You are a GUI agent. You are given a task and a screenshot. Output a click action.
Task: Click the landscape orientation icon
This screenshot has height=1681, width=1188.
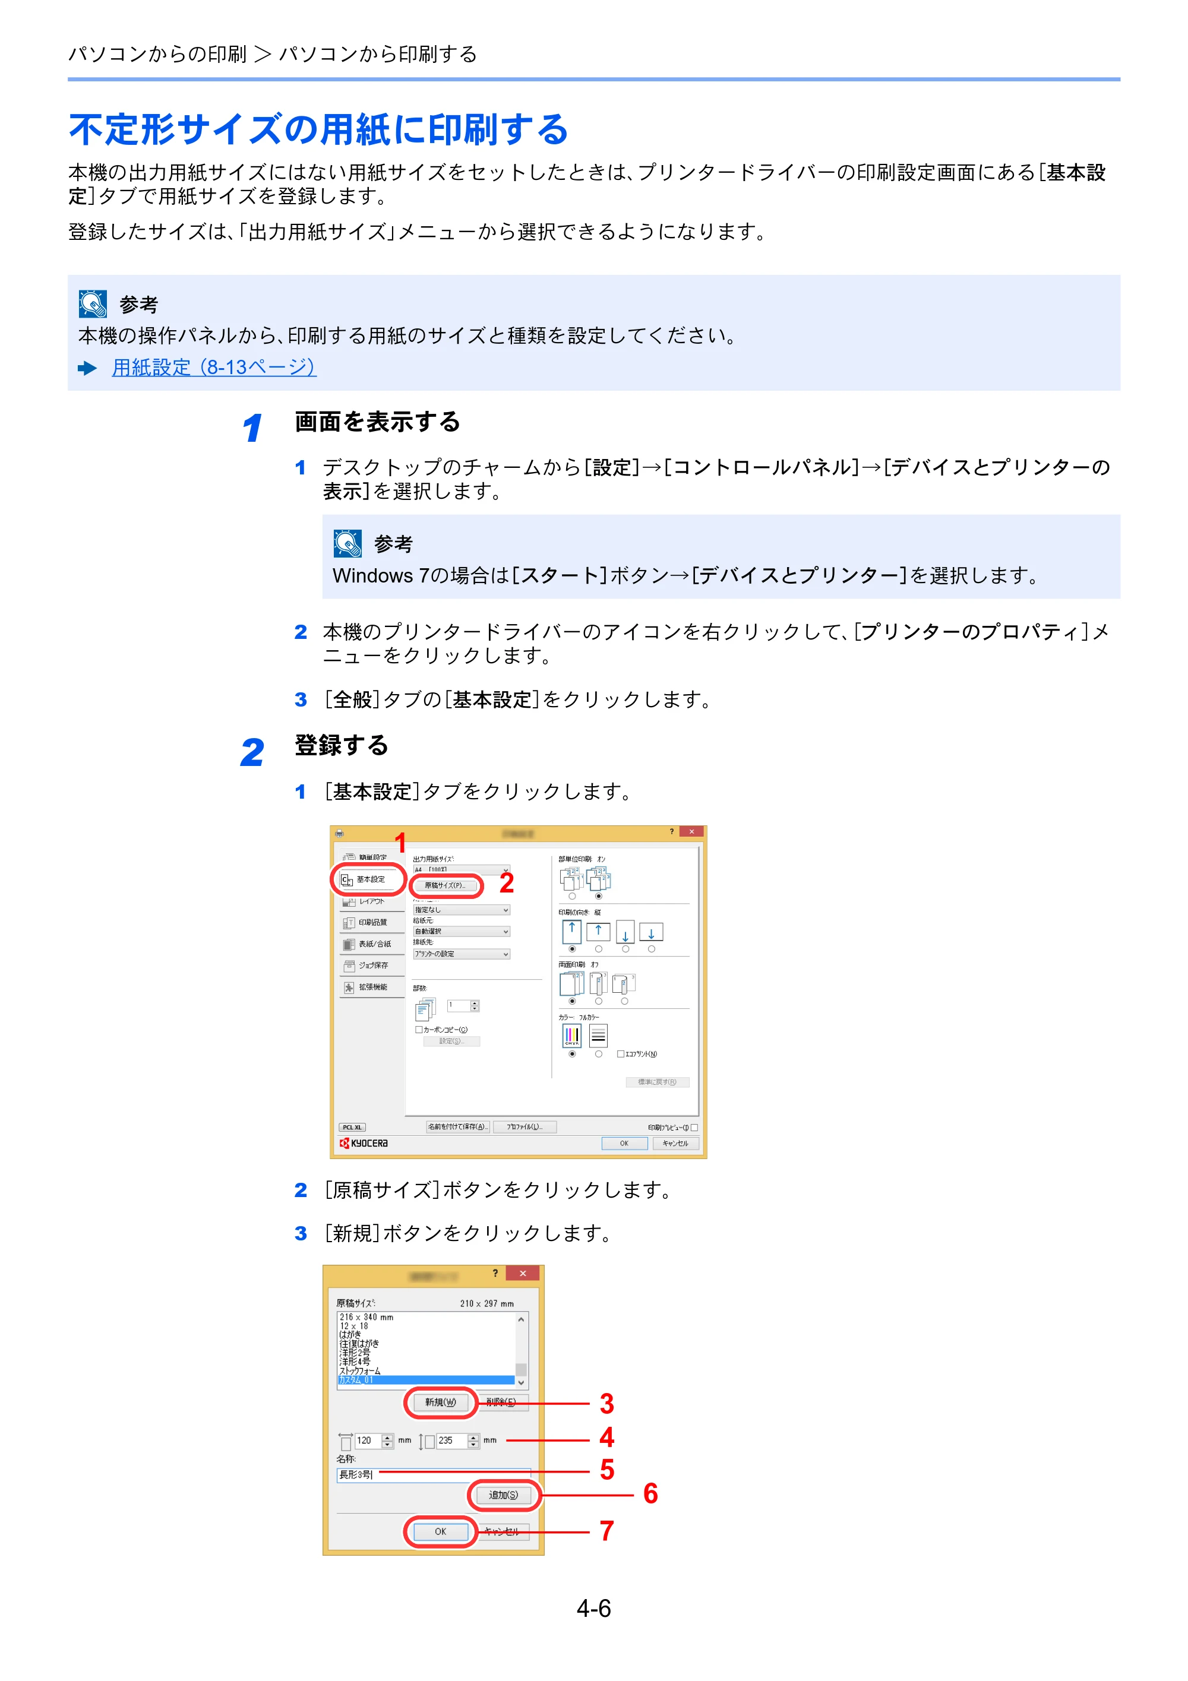pyautogui.click(x=598, y=931)
